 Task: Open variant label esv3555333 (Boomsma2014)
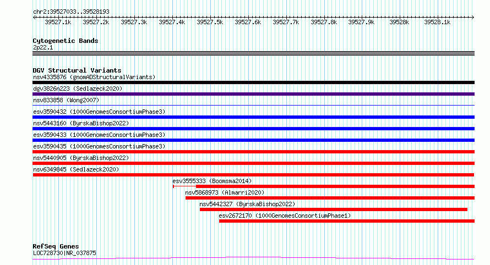(212, 181)
